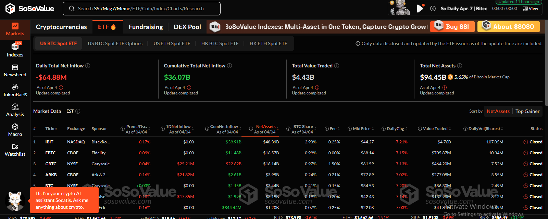Switch to the Cryptocurrencies tab
Image resolution: width=548 pixels, height=219 pixels.
click(61, 27)
